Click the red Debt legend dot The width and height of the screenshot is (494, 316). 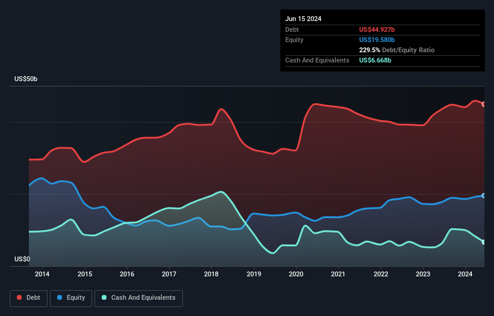[19, 297]
